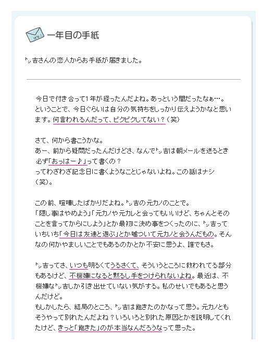This screenshot has width=275, height=355.
Task: Click the underlined word うるさくて
Action: tap(124, 265)
